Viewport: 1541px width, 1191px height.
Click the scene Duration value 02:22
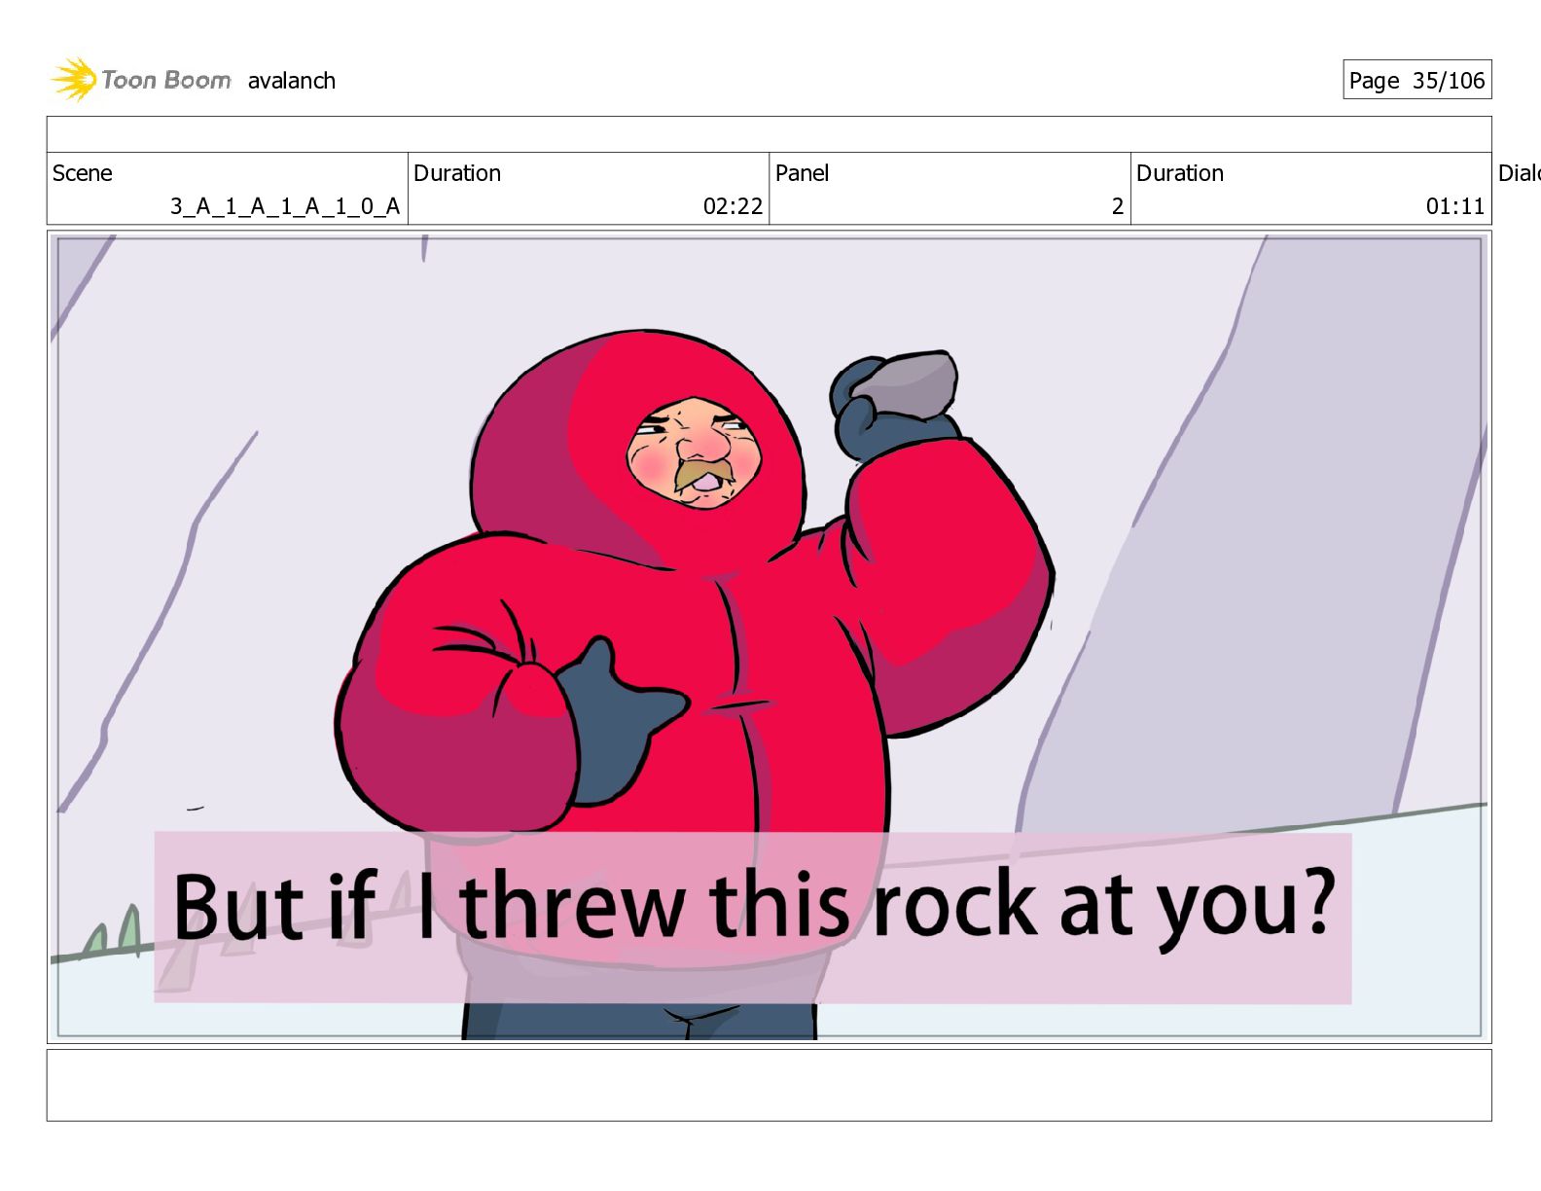click(733, 206)
